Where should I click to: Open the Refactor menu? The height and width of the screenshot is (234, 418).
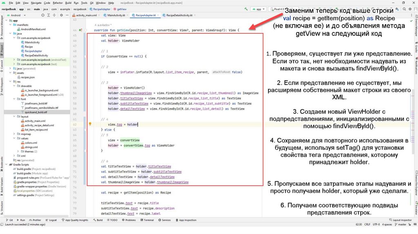[58, 3]
